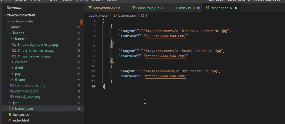
Task: Click the Vue icon on HomePage.vue tab
Action: tap(134, 8)
